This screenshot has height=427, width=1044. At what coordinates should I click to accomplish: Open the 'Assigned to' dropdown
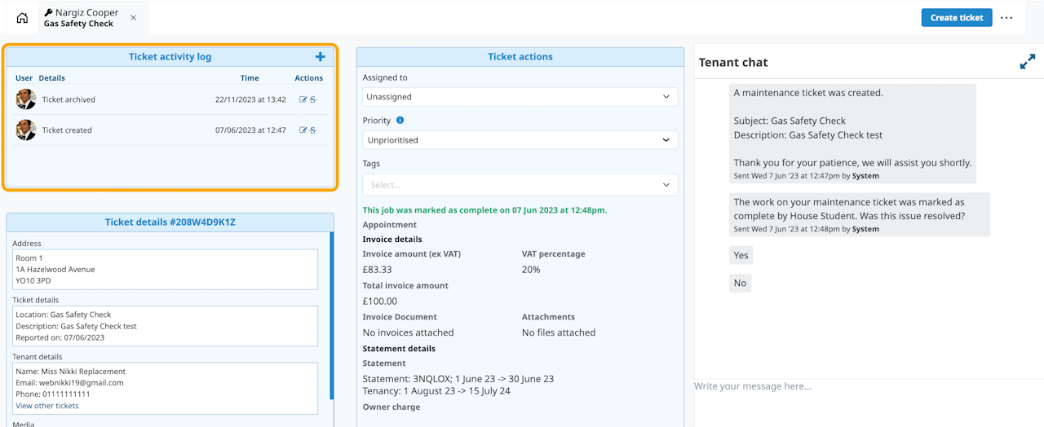pos(520,97)
